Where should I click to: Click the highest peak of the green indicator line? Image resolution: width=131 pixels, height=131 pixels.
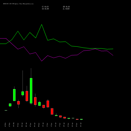click(x=42, y=25)
